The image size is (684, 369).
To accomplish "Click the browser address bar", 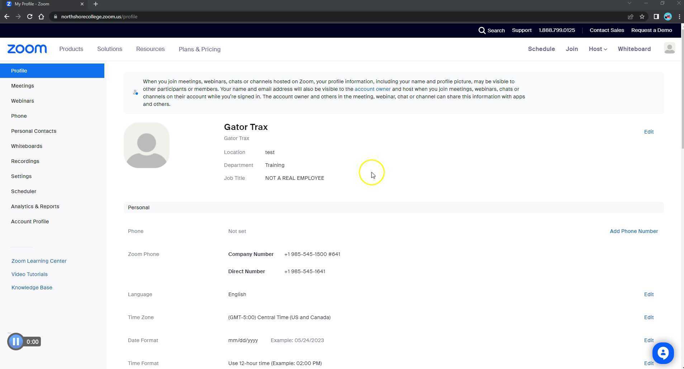I will coord(99,17).
